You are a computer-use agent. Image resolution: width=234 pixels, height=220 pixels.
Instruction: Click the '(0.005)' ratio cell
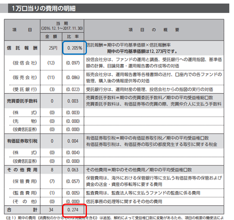(x=73, y=193)
